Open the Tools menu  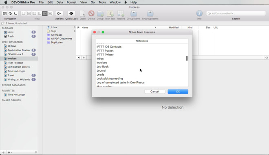pos(102,2)
